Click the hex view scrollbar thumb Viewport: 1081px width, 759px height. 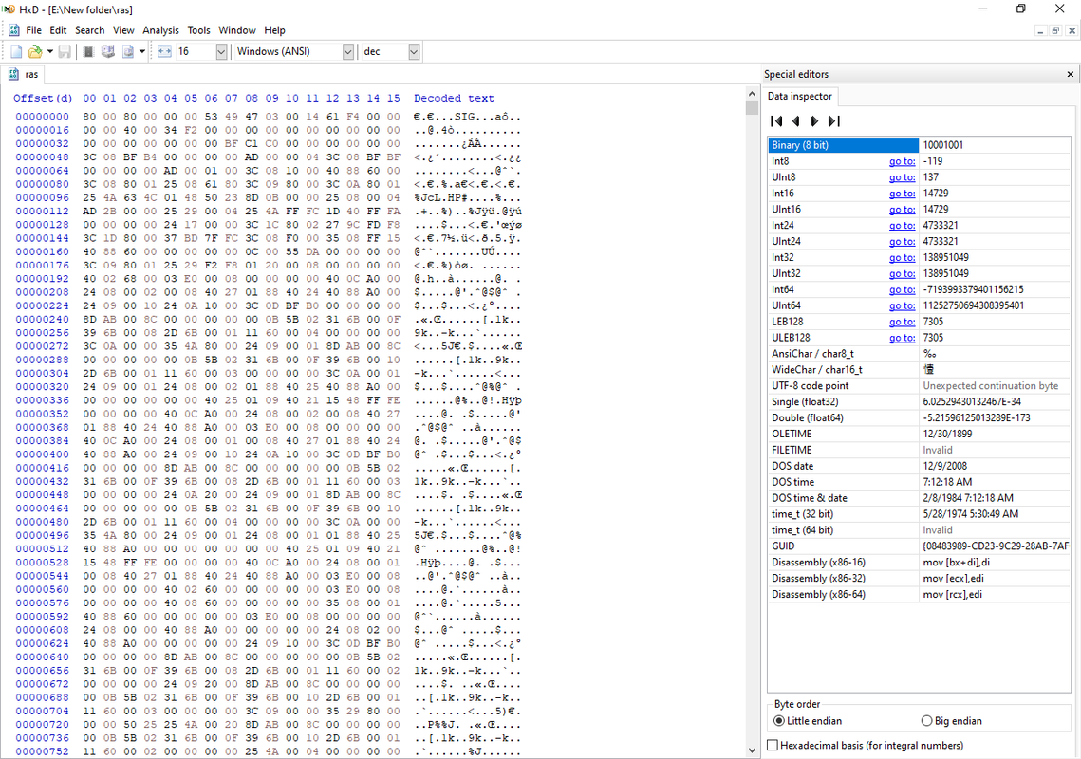pyautogui.click(x=753, y=107)
